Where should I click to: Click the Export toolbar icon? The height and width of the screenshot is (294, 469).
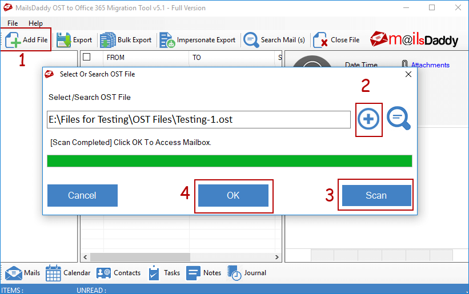coord(74,40)
